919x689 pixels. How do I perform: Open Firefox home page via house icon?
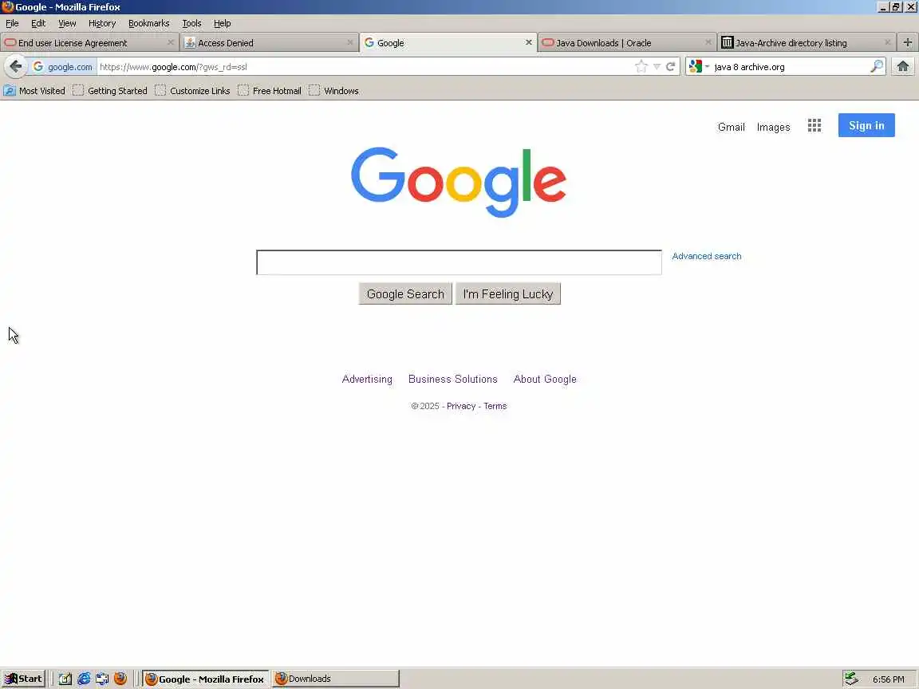coord(902,66)
